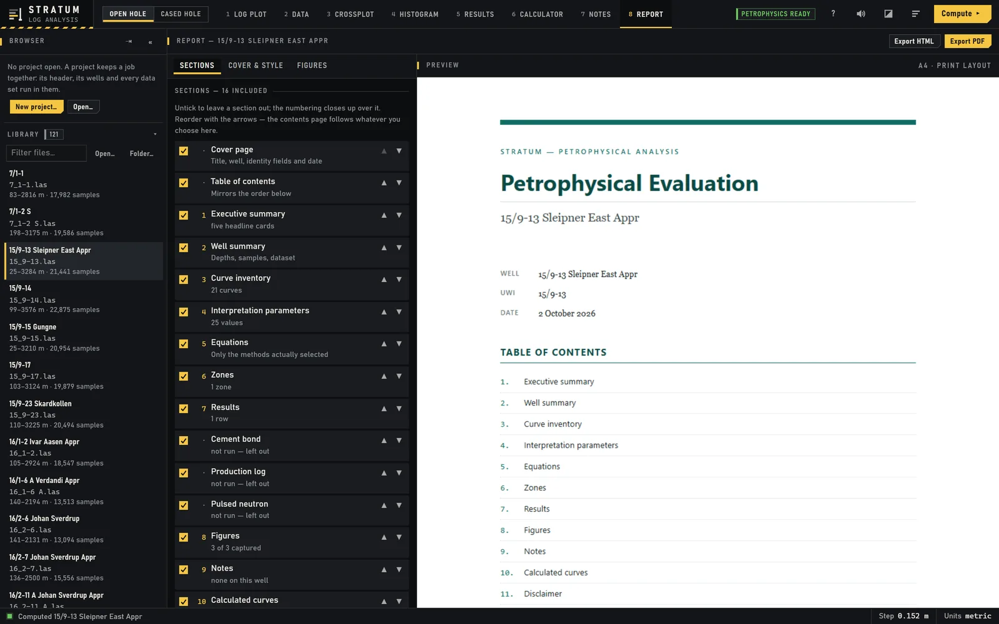
Task: Open the Cover & Style tab
Action: pyautogui.click(x=255, y=66)
